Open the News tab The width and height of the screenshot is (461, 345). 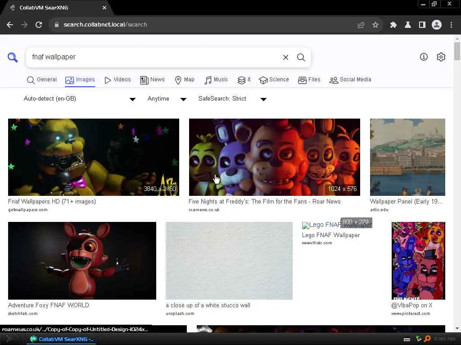tap(152, 80)
